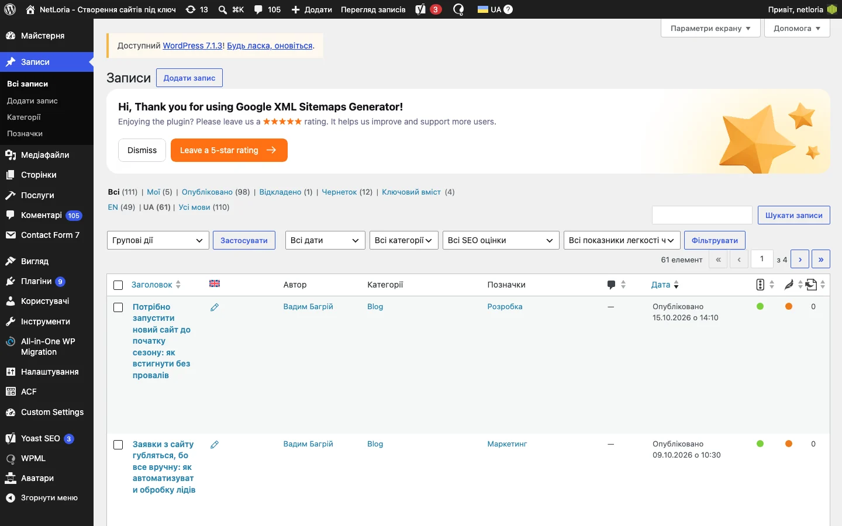Screen dimensions: 842x526
Task: Open the Всі категорії dropdown
Action: (x=404, y=240)
